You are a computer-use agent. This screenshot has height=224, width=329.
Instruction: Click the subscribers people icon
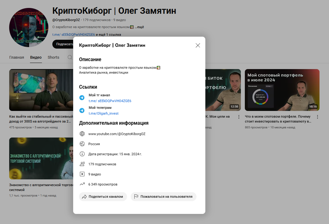pyautogui.click(x=82, y=164)
